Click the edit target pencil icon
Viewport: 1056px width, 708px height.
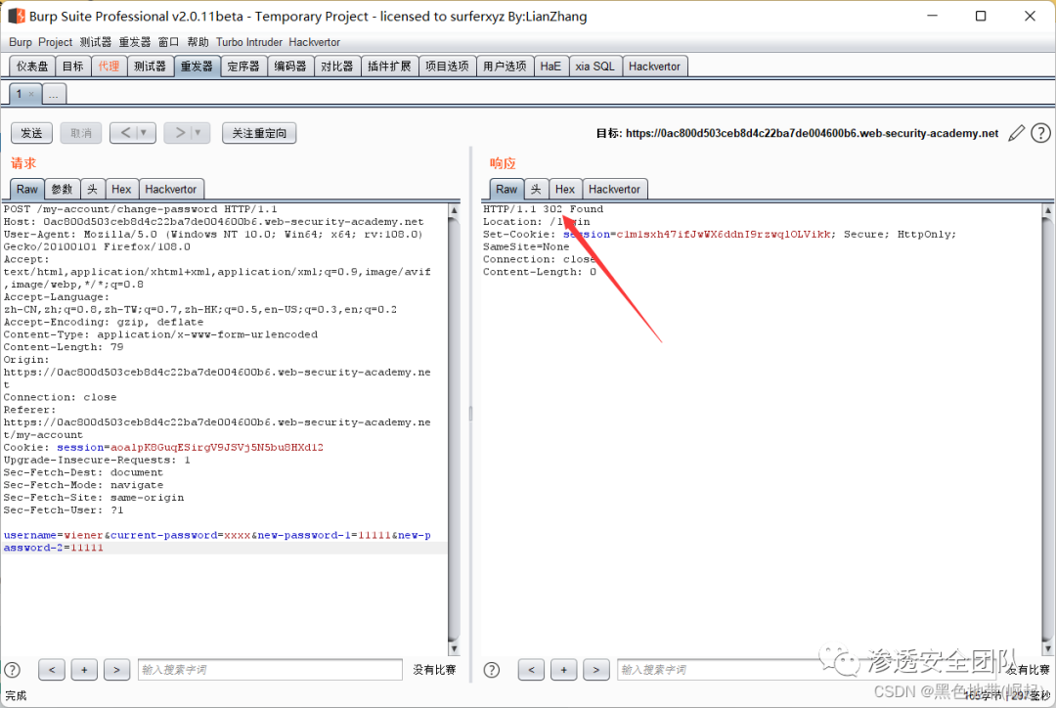coord(1016,133)
